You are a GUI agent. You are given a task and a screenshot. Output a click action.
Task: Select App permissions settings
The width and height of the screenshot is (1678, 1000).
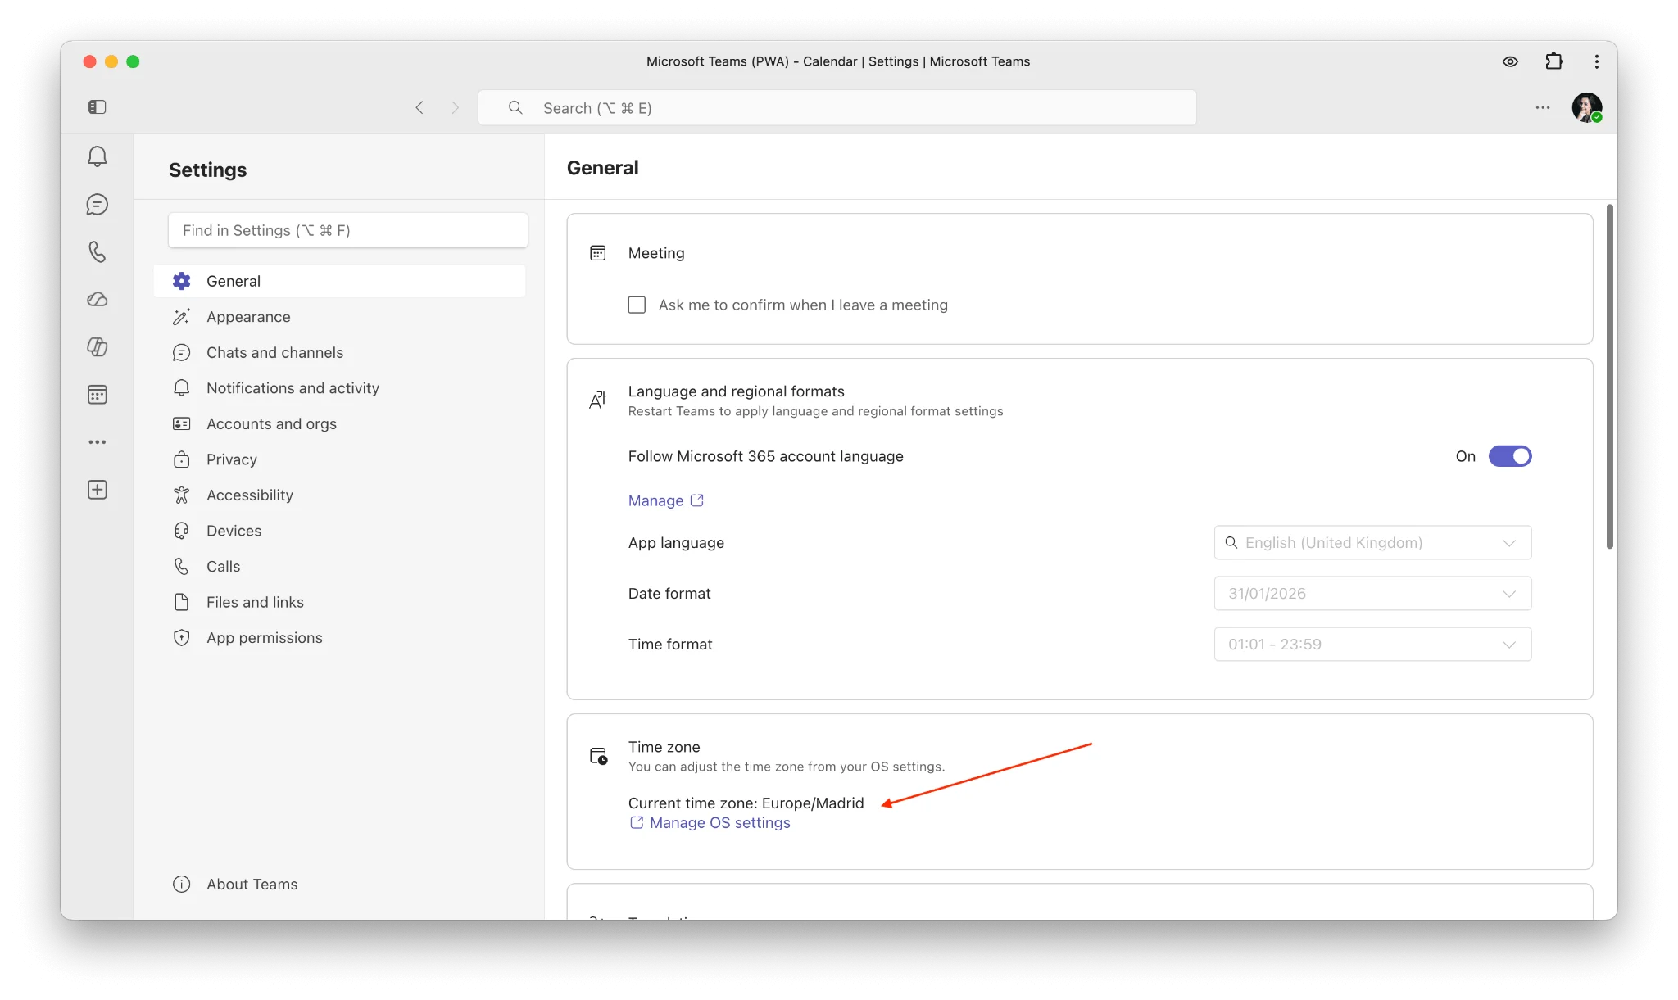pos(339,637)
